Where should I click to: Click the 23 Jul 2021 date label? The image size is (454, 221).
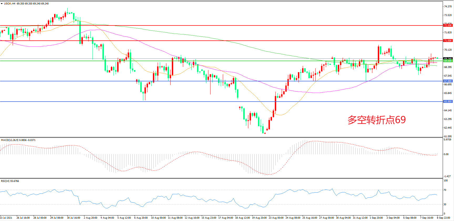tap(6, 218)
